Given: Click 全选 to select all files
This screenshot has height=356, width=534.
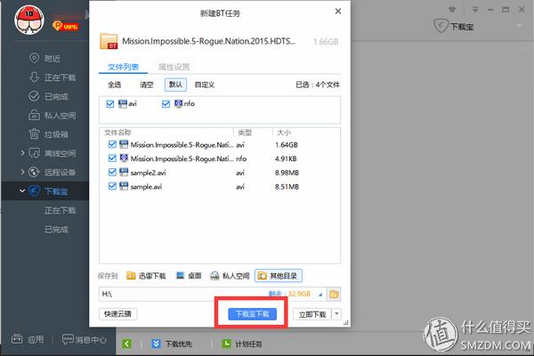Looking at the screenshot, I should coord(115,85).
